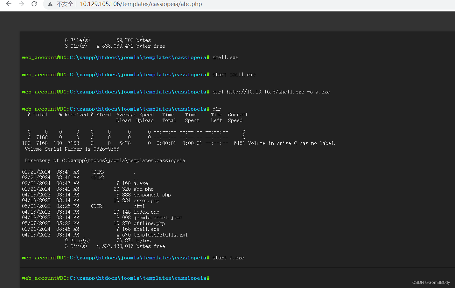Click the file name joomla.asset.json

click(158, 218)
